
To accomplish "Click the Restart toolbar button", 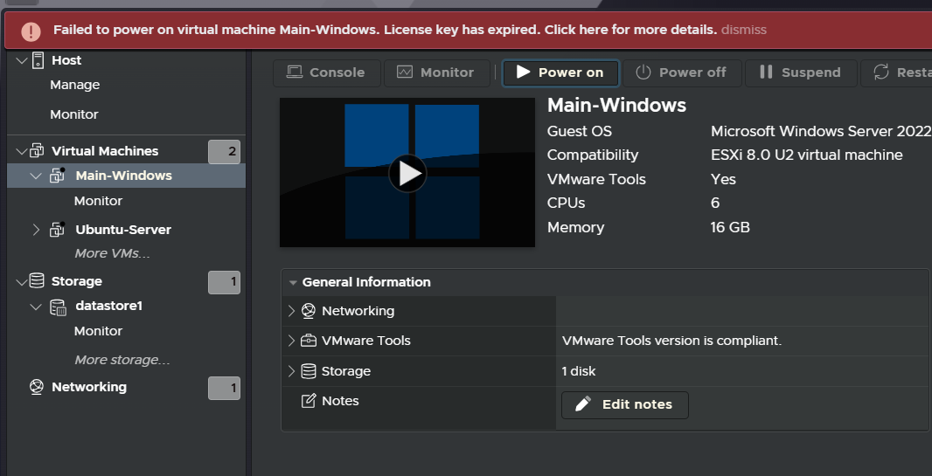I will [x=896, y=72].
